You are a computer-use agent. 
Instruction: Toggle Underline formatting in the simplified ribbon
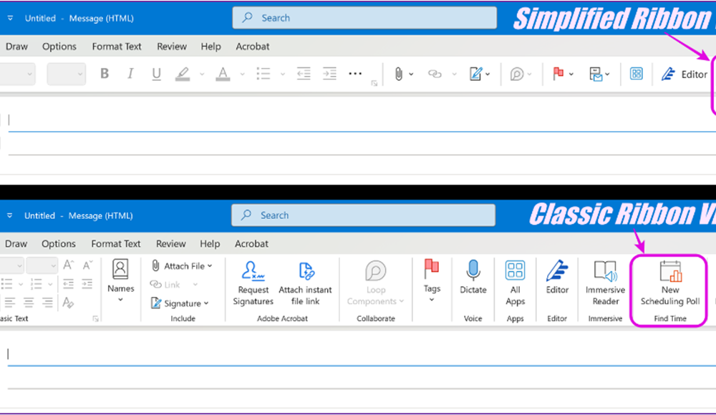click(x=156, y=74)
